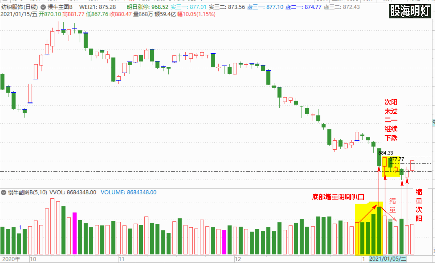435x263 pixels.
Task: Click the 虚三一: 877.10 value
Action: tap(265, 7)
